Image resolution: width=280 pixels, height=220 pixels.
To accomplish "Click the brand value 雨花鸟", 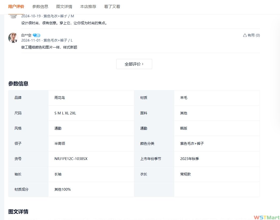I will point(60,98).
